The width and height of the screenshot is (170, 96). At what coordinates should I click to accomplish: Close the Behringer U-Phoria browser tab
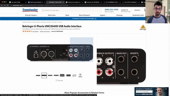tap(63, 2)
